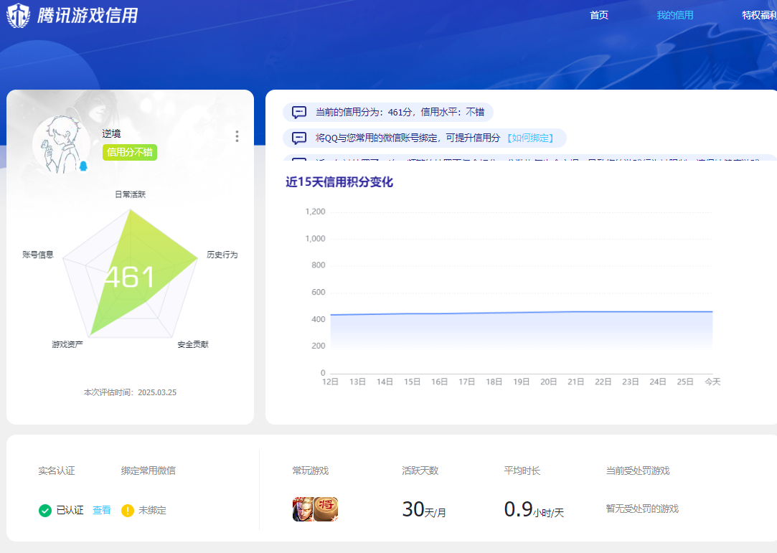Image resolution: width=777 pixels, height=553 pixels.
Task: Open the 特权福利 navigation tab
Action: tap(759, 15)
